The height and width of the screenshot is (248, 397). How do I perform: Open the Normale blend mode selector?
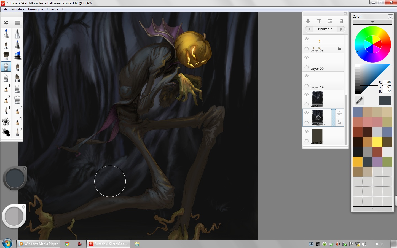[x=325, y=29]
